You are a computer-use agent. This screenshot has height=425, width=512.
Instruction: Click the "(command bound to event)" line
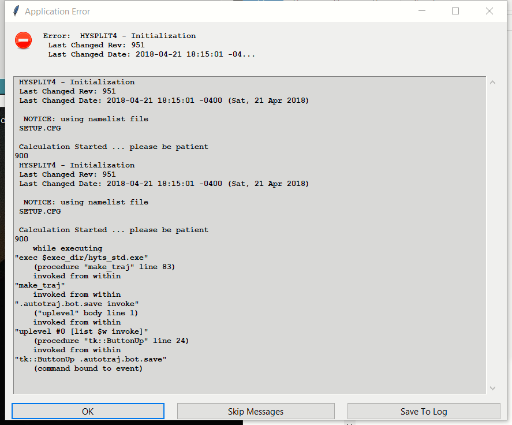pyautogui.click(x=88, y=368)
